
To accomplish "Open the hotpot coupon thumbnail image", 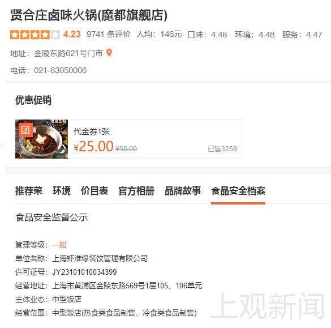I will (x=41, y=139).
